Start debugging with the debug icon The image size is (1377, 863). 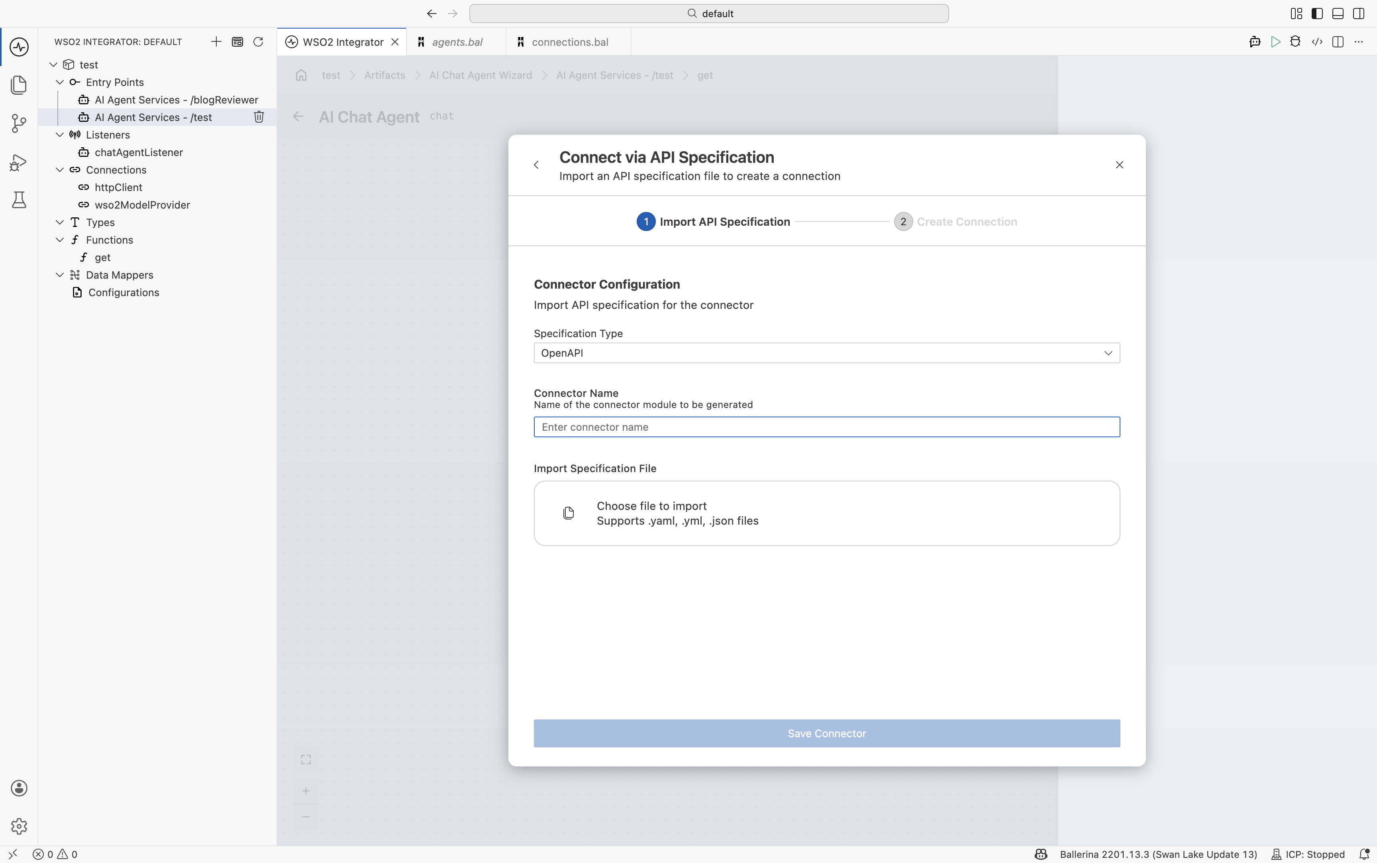[1295, 42]
